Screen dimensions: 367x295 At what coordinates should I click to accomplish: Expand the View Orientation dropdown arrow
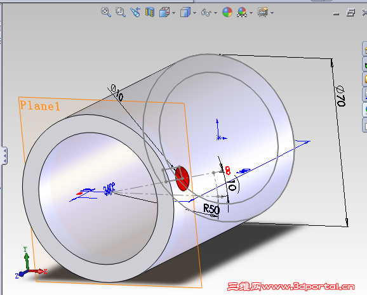(x=174, y=13)
